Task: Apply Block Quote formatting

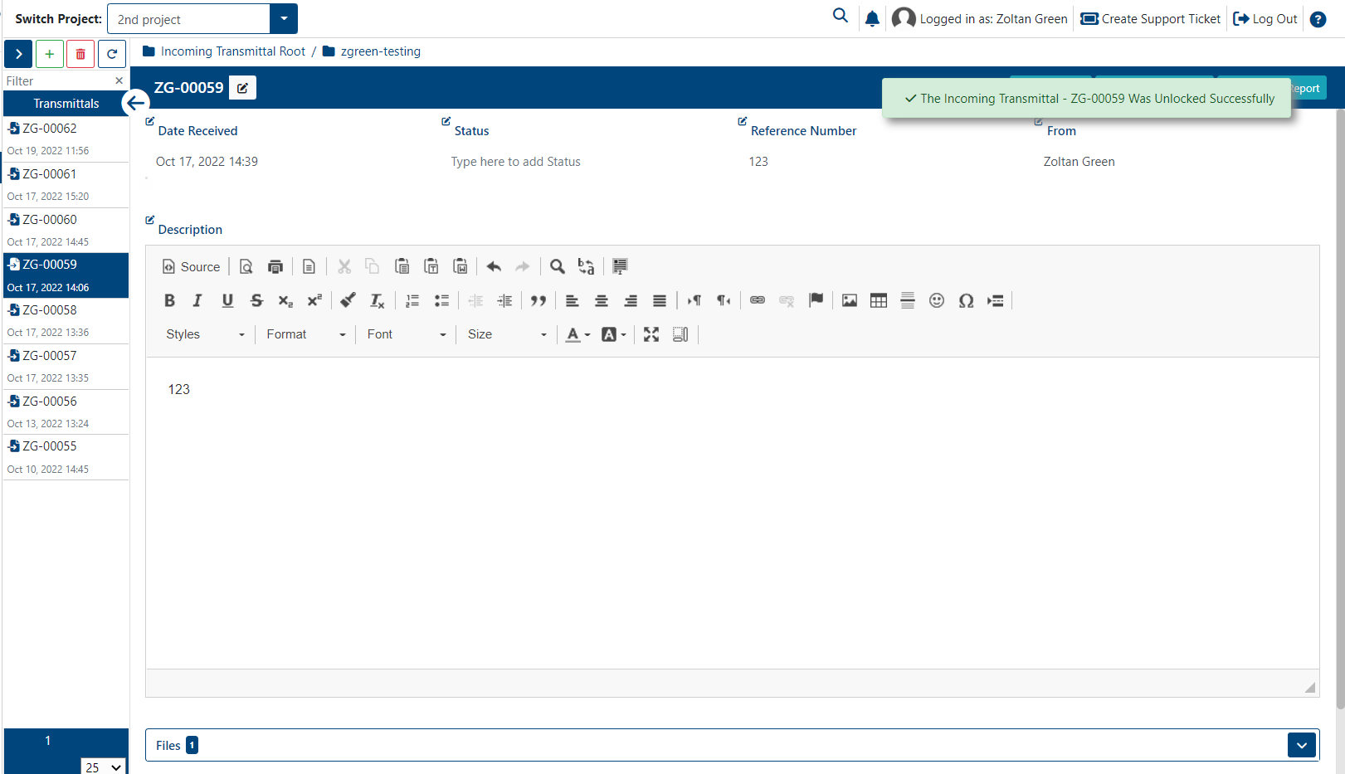Action: tap(538, 300)
